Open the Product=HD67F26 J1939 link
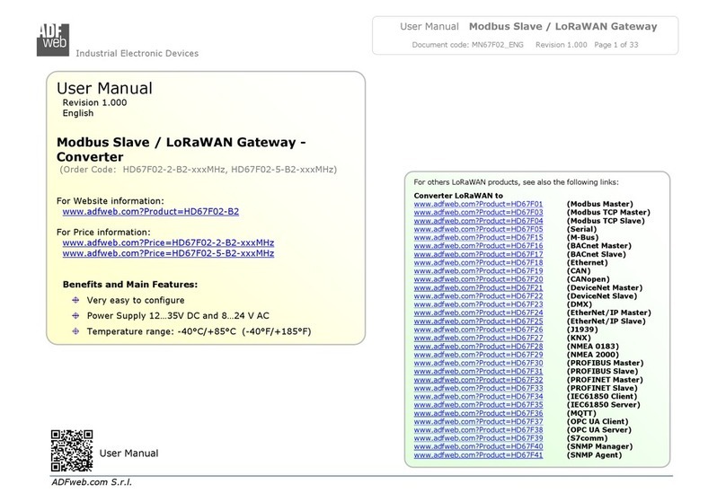Image resolution: width=726 pixels, height=502 pixels. 478,330
